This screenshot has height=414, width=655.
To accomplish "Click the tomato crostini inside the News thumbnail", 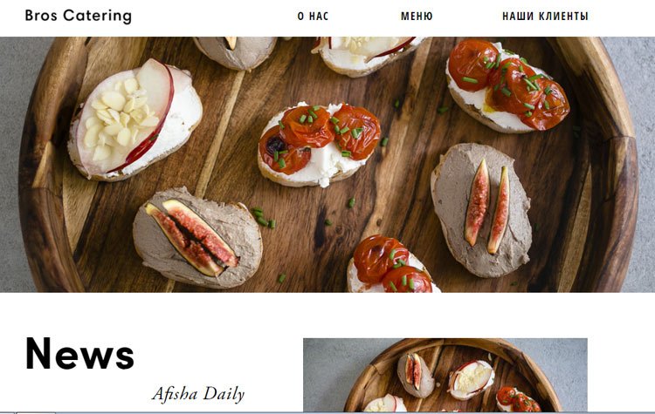I will [518, 399].
